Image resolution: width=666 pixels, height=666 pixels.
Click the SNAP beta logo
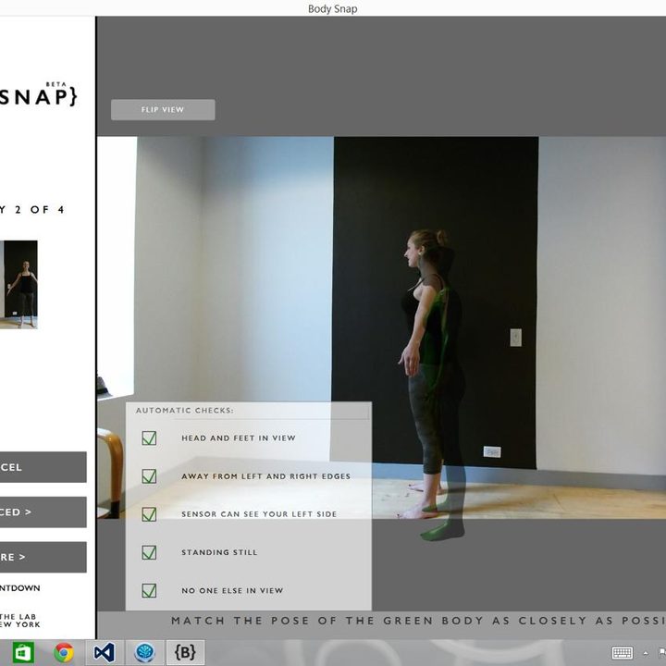[38, 94]
